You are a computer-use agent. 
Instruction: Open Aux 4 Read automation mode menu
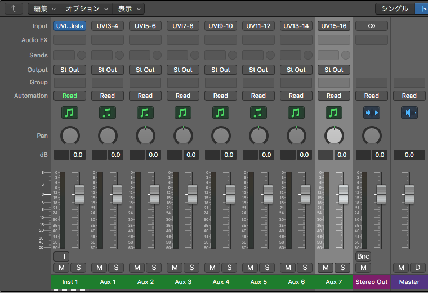click(221, 96)
